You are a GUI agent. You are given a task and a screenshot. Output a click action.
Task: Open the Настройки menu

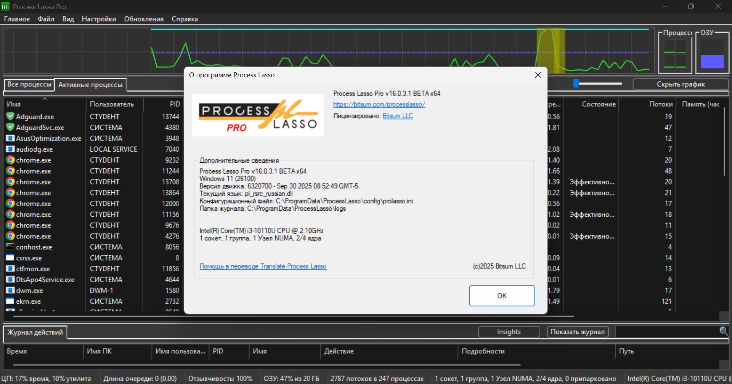click(x=99, y=19)
